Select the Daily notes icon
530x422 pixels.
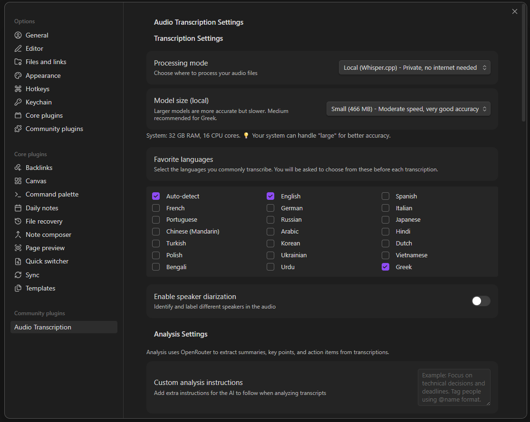pyautogui.click(x=19, y=207)
